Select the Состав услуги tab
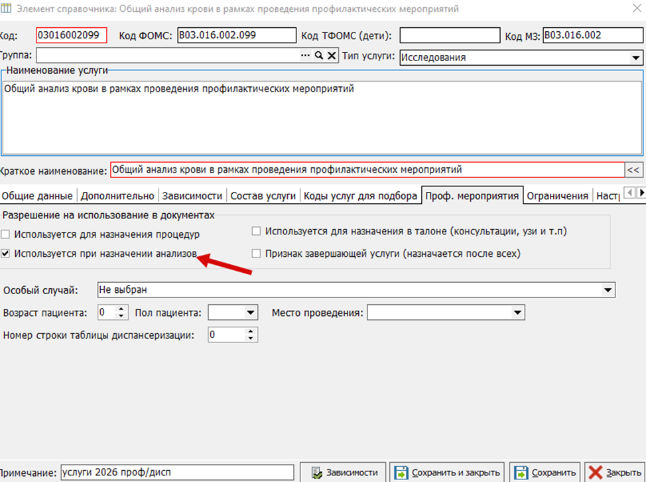The width and height of the screenshot is (646, 482). point(263,196)
